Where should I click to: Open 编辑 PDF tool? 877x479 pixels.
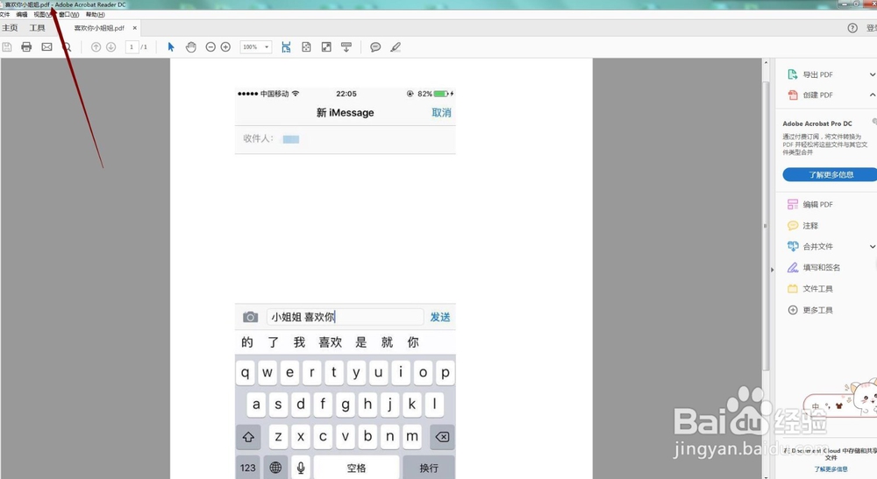tap(817, 205)
